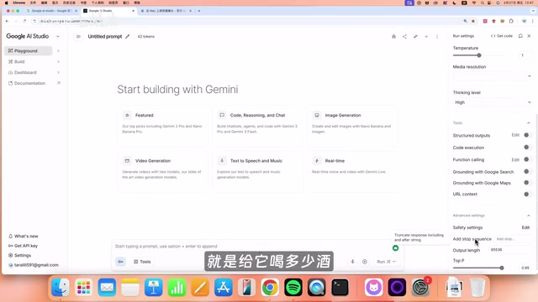Image resolution: width=538 pixels, height=302 pixels.
Task: Click the Image Generation card icon
Action: (317, 115)
